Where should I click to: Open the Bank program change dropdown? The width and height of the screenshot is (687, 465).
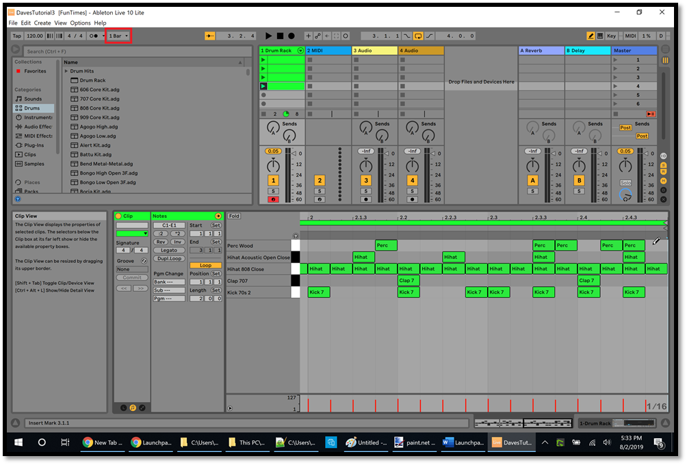coord(169,281)
